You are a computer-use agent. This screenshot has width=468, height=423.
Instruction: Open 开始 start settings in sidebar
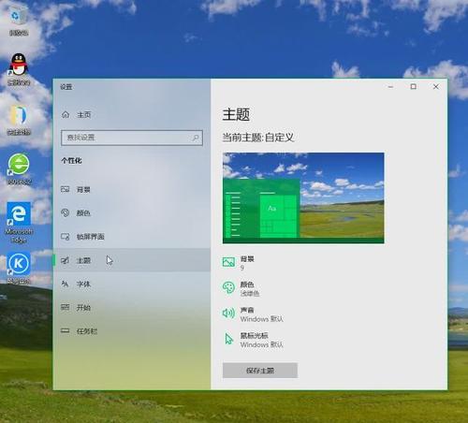(132, 308)
